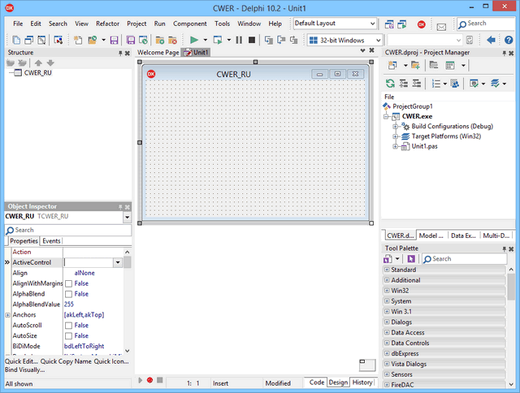Click the Tool Palette search field
This screenshot has width=520, height=393.
(x=467, y=258)
